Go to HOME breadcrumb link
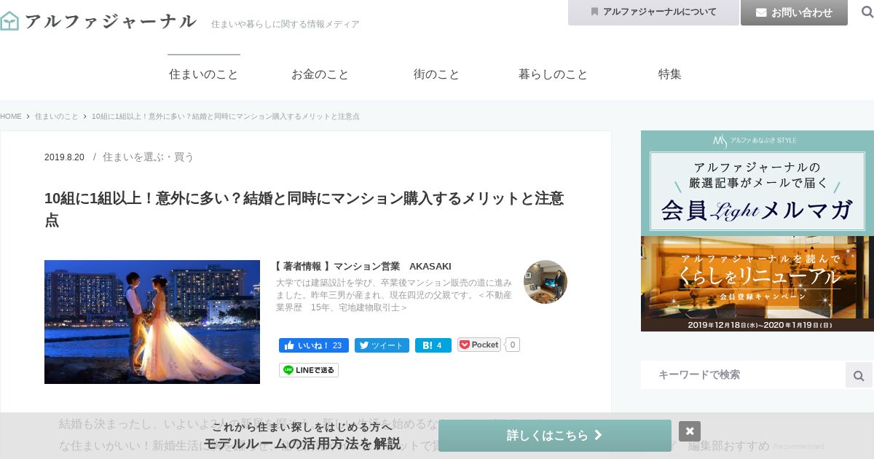Viewport: 874px width, 459px height. pos(11,117)
